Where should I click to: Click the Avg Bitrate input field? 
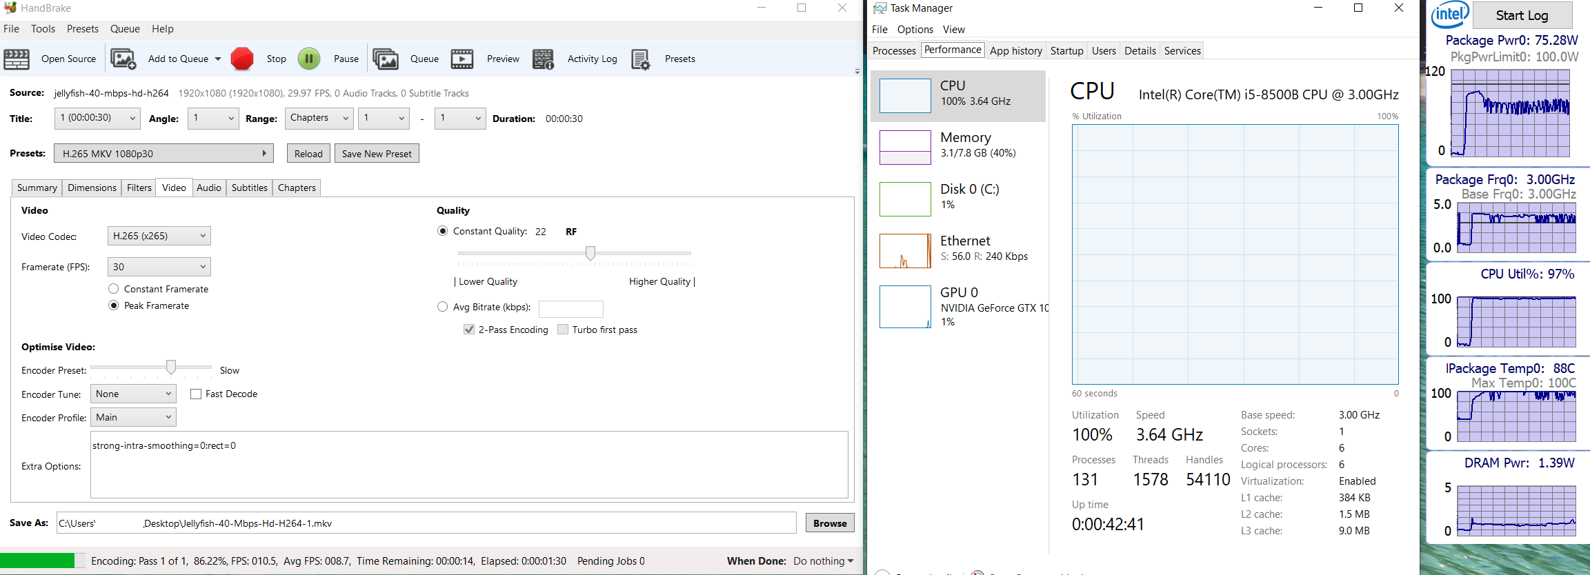(570, 309)
